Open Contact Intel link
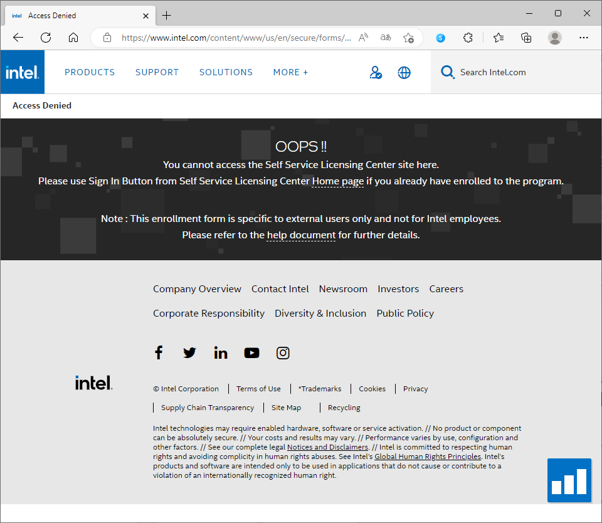 point(280,288)
